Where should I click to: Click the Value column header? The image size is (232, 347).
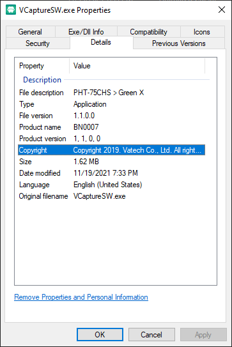point(137,66)
